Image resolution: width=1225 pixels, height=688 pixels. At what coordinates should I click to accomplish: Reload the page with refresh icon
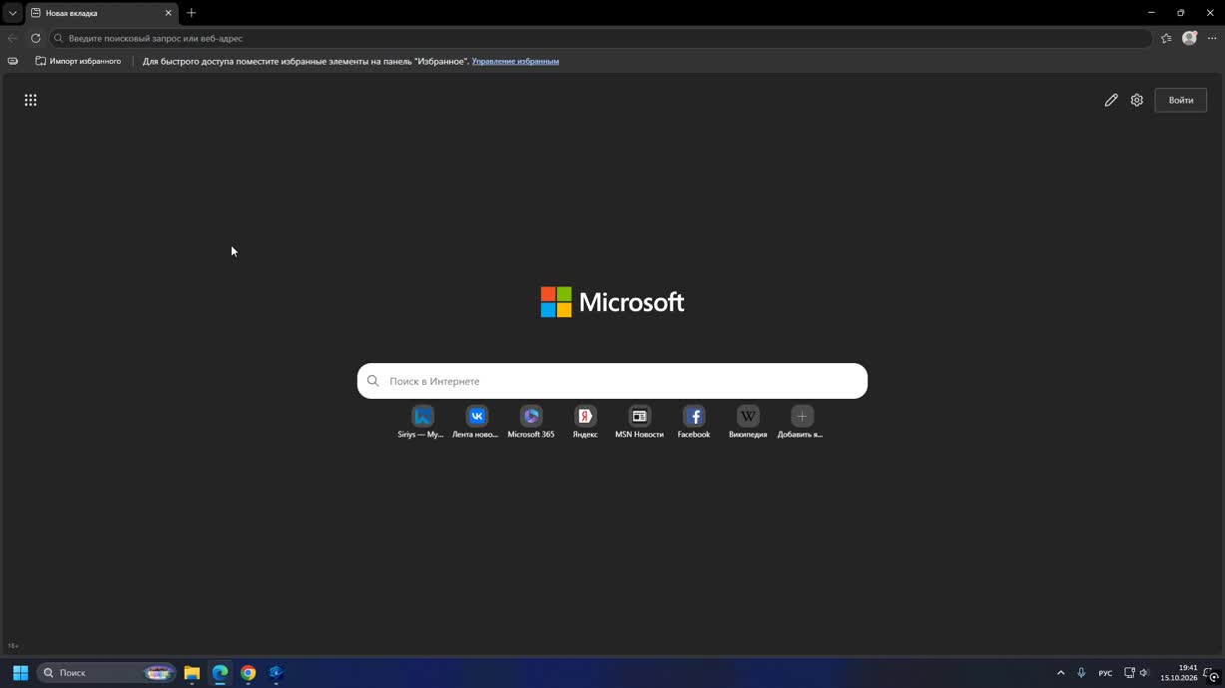click(x=35, y=38)
